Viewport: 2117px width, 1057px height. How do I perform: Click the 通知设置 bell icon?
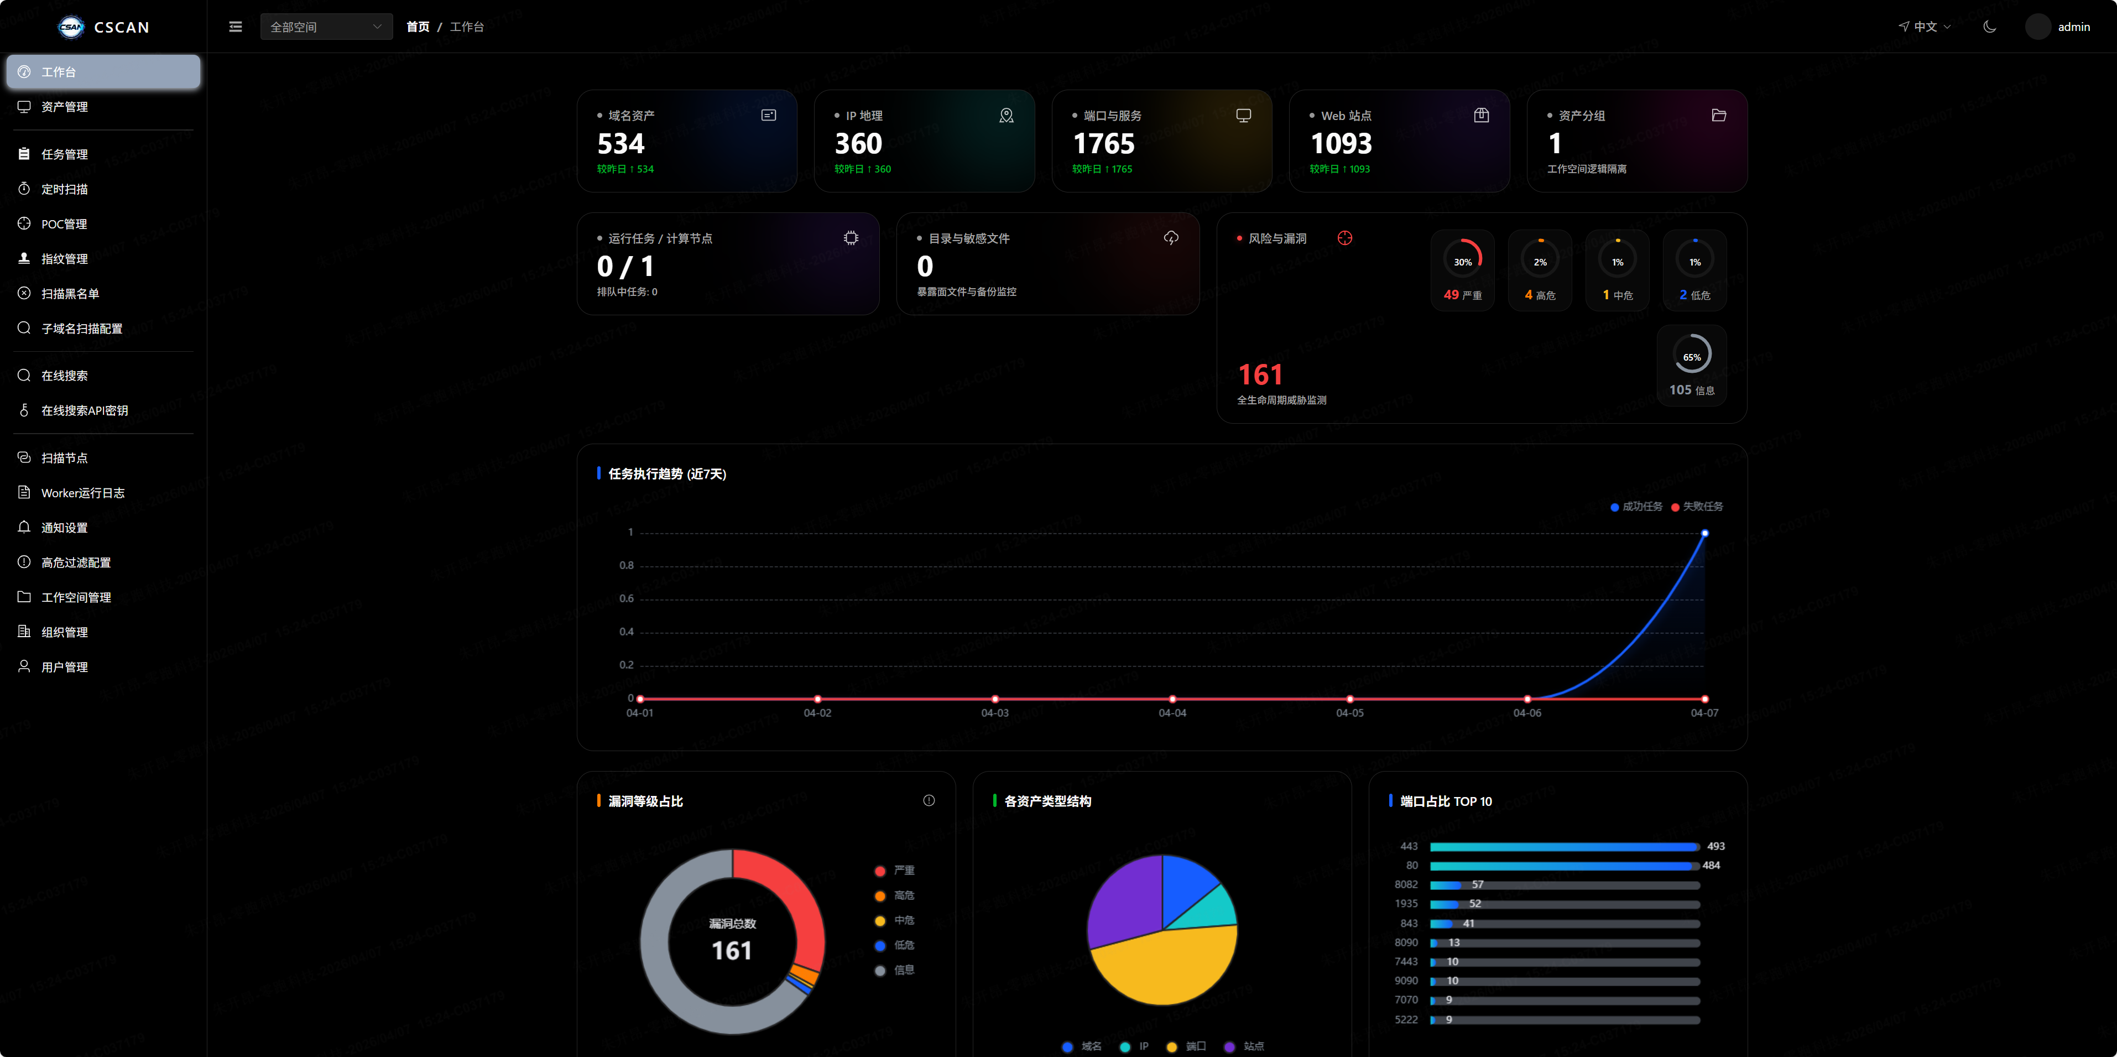24,527
